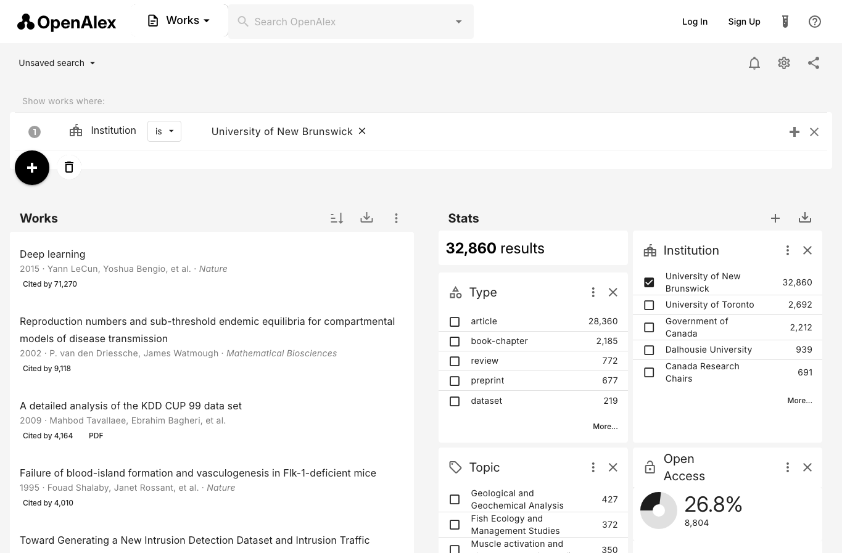Open A detailed analysis of KDD CUP 99

[131, 406]
